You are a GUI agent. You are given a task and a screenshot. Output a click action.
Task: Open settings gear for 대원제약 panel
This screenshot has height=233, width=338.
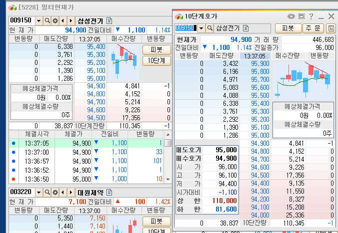point(55,193)
